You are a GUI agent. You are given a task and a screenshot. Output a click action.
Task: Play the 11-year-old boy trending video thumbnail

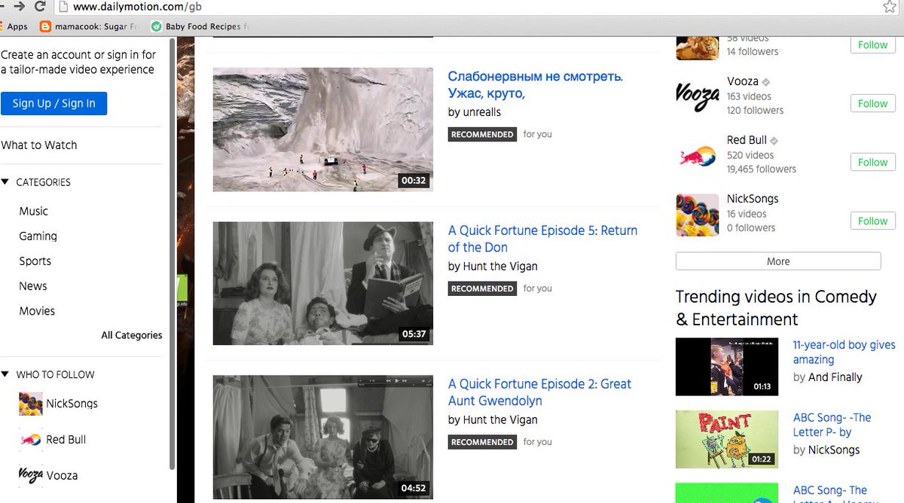tap(726, 367)
